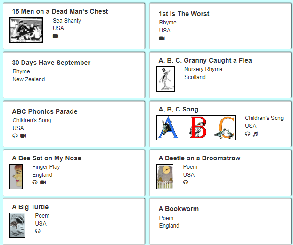
Task: Open the A Bookworm poem link
Action: [x=179, y=209]
